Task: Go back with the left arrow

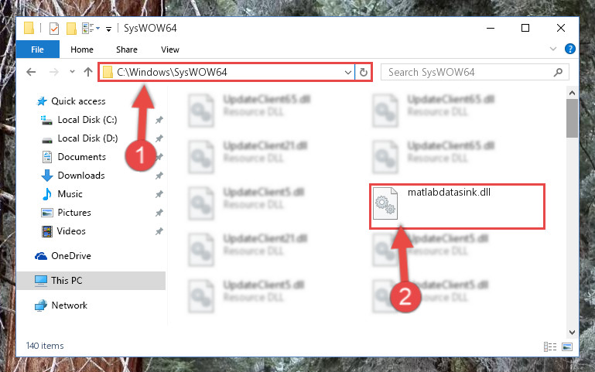Action: tap(31, 72)
